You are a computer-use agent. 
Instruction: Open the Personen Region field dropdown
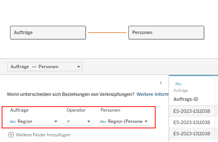point(124,121)
